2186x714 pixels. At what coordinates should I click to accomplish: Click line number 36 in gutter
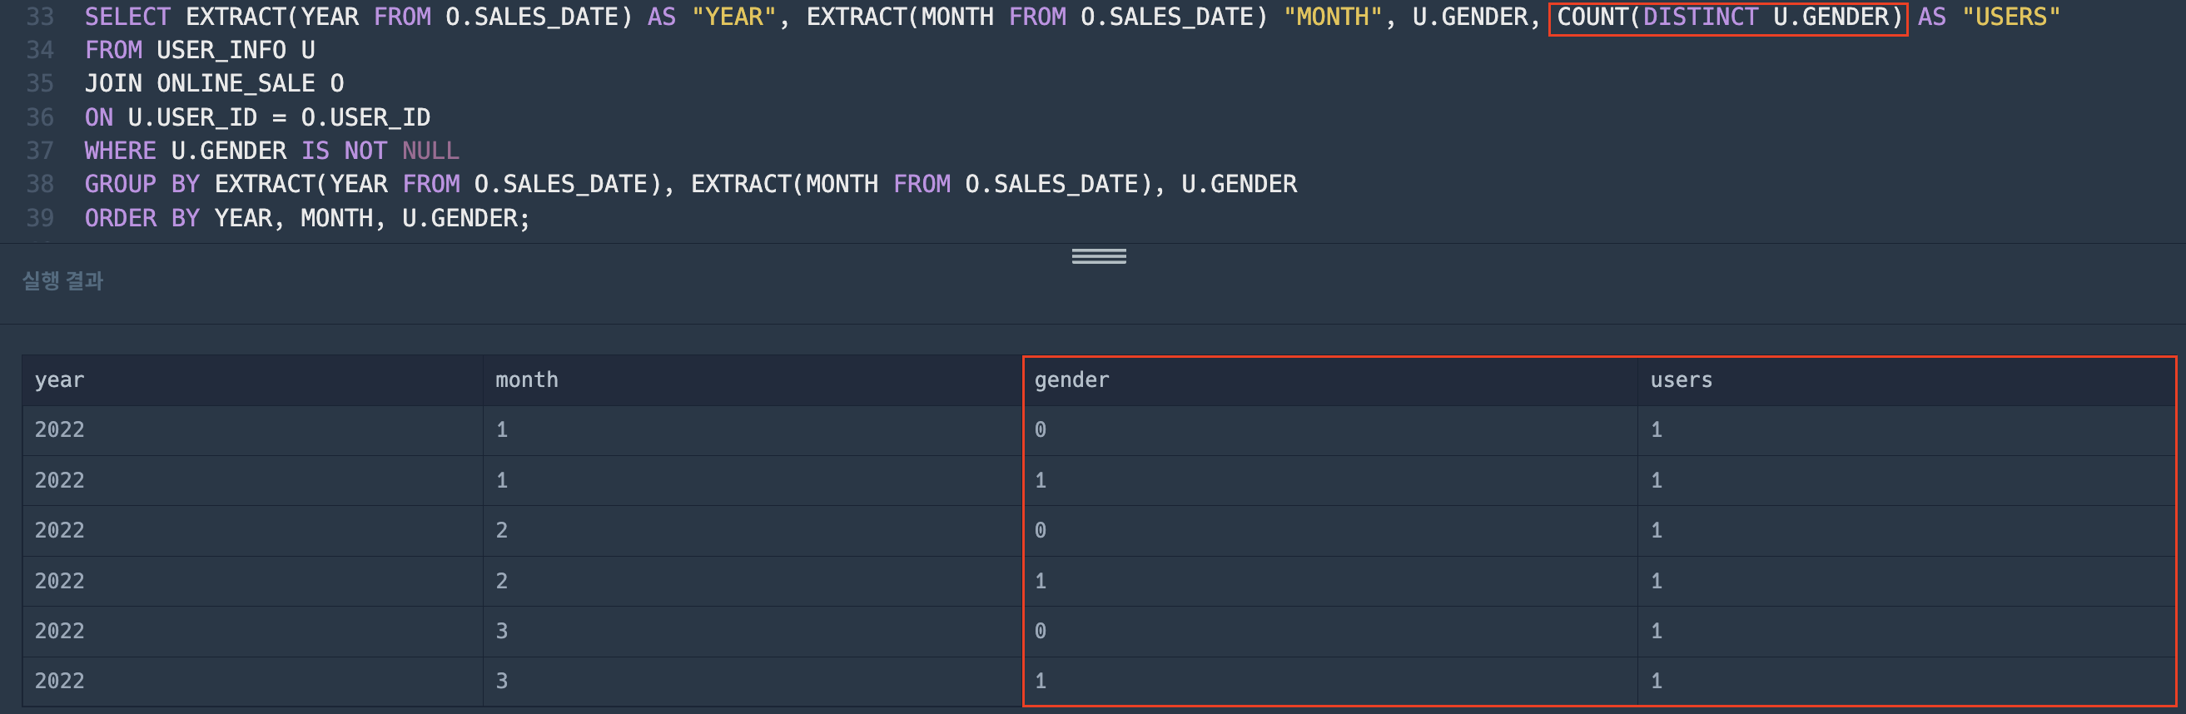pyautogui.click(x=40, y=117)
